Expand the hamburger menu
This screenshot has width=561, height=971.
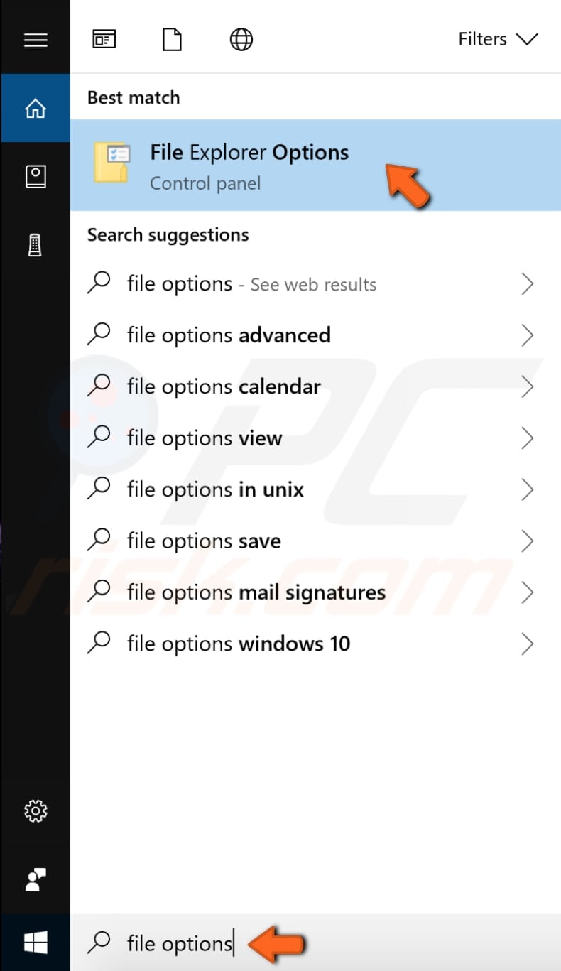pos(35,39)
